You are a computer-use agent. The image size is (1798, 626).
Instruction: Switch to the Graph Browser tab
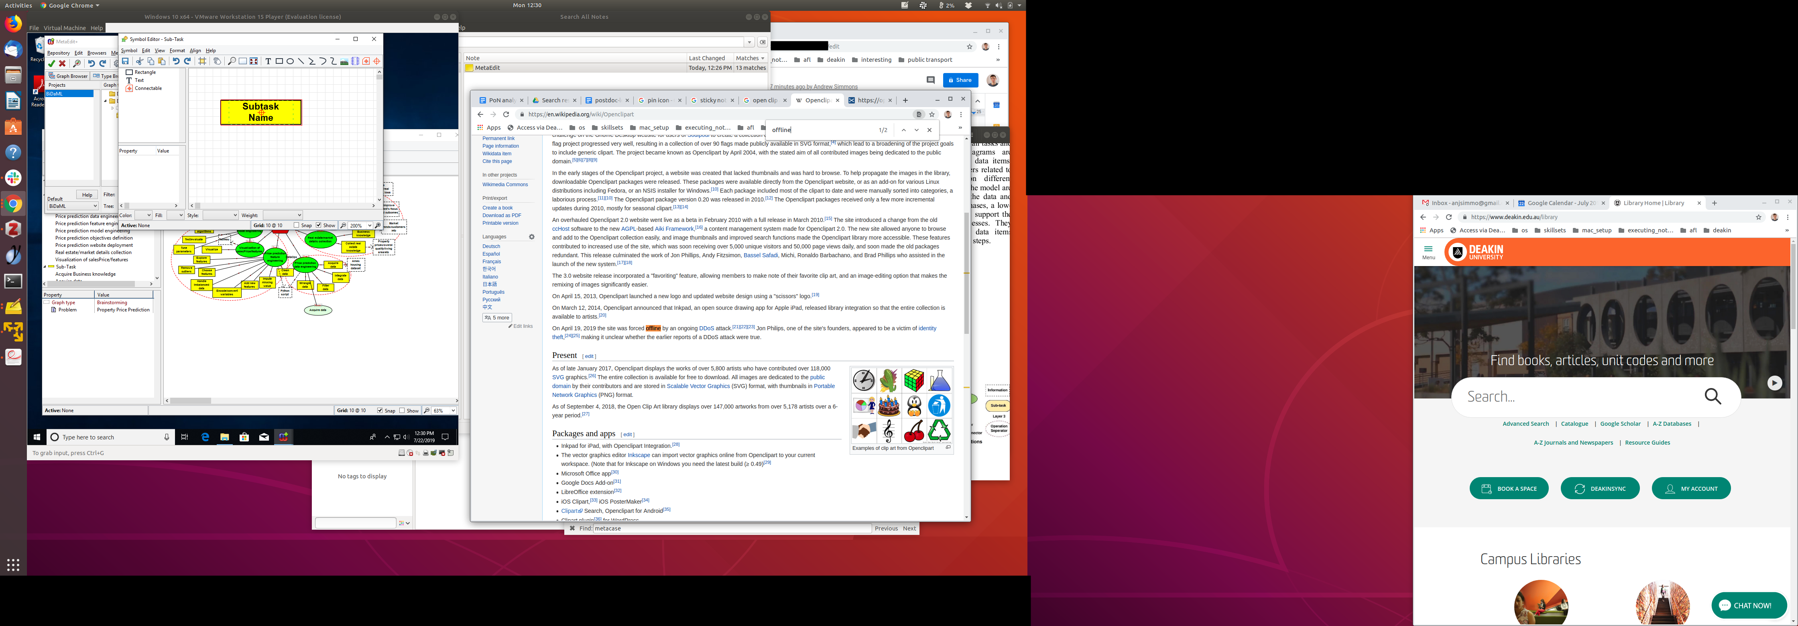tap(68, 76)
